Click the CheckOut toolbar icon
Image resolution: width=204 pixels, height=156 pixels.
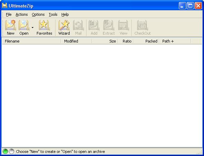[142, 25]
